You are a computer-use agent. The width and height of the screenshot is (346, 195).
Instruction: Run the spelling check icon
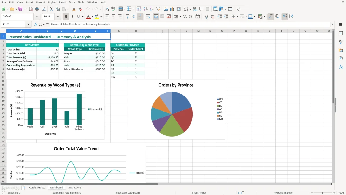(x=113, y=9)
